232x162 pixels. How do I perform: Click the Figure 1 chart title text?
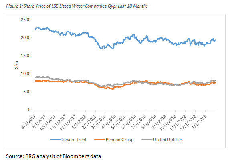77,6
